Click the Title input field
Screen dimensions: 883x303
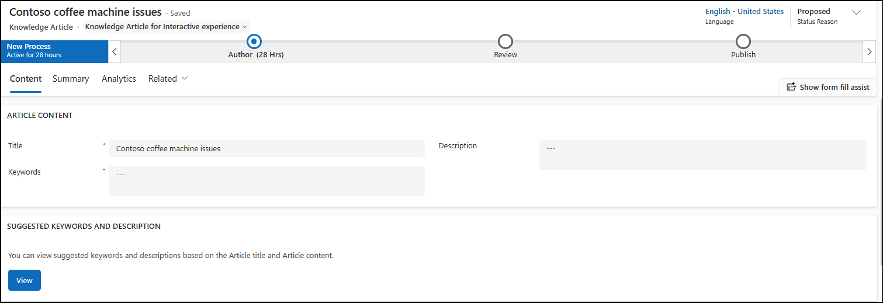pyautogui.click(x=266, y=148)
